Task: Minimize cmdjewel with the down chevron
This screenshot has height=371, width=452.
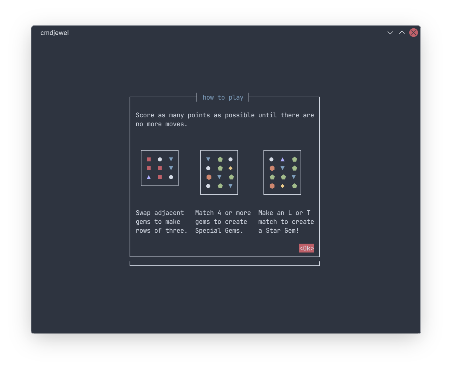Action: pyautogui.click(x=390, y=33)
